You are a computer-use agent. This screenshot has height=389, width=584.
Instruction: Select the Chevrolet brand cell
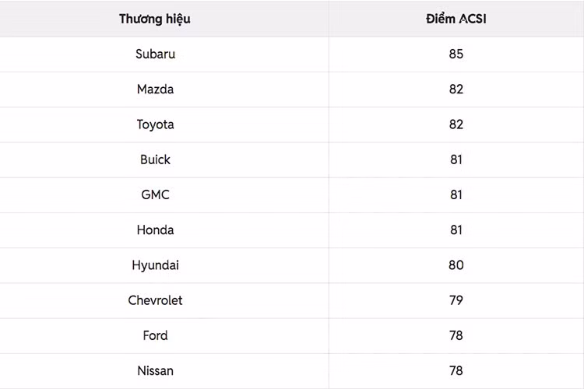(155, 300)
